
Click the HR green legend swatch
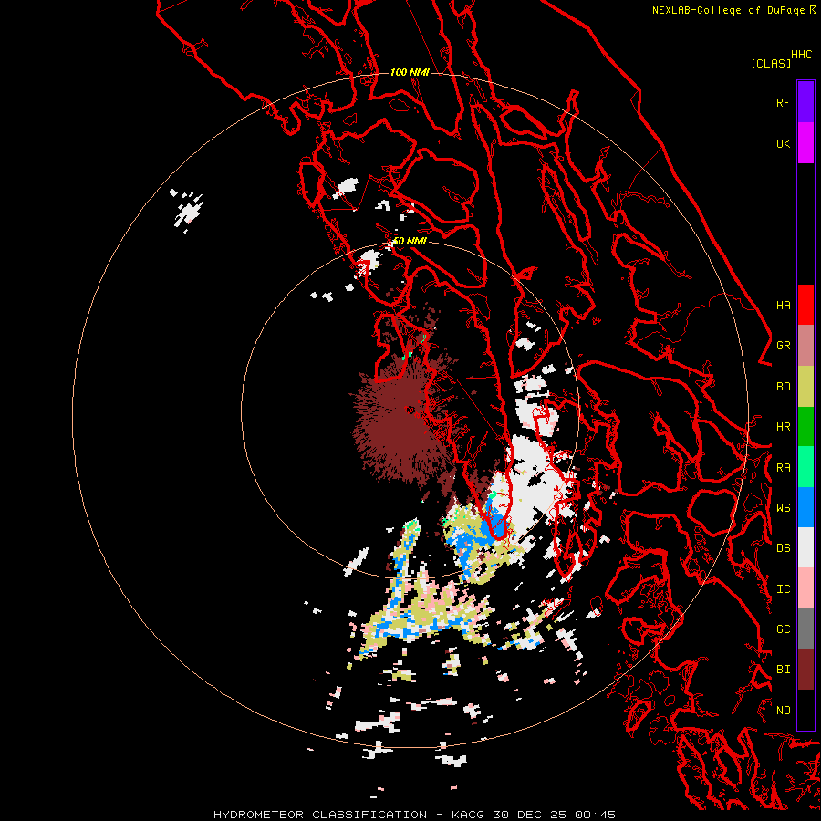[x=805, y=427]
